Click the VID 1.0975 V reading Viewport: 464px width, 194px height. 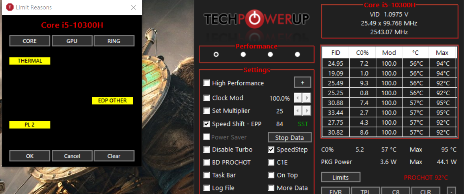pyautogui.click(x=389, y=14)
